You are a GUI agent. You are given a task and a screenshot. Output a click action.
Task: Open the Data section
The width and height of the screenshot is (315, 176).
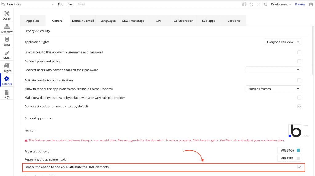coord(7,41)
